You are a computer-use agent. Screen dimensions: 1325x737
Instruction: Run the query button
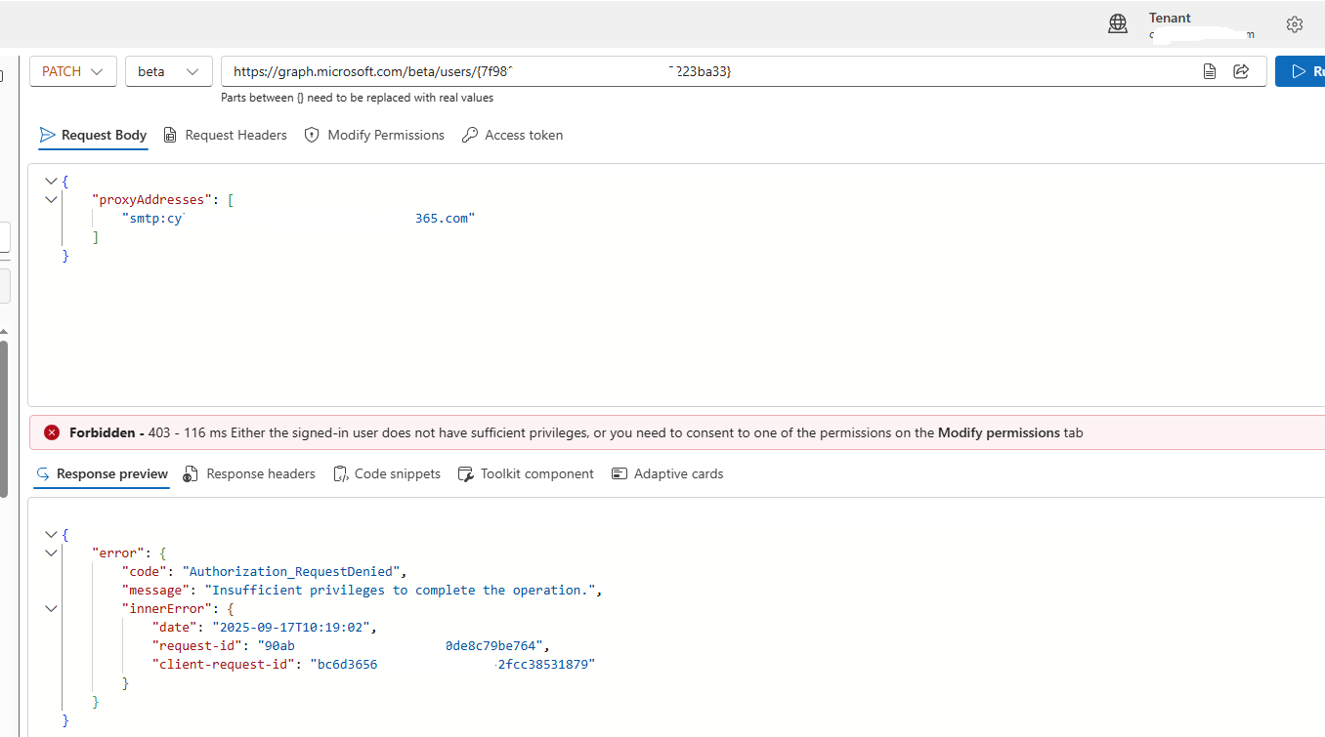1302,71
